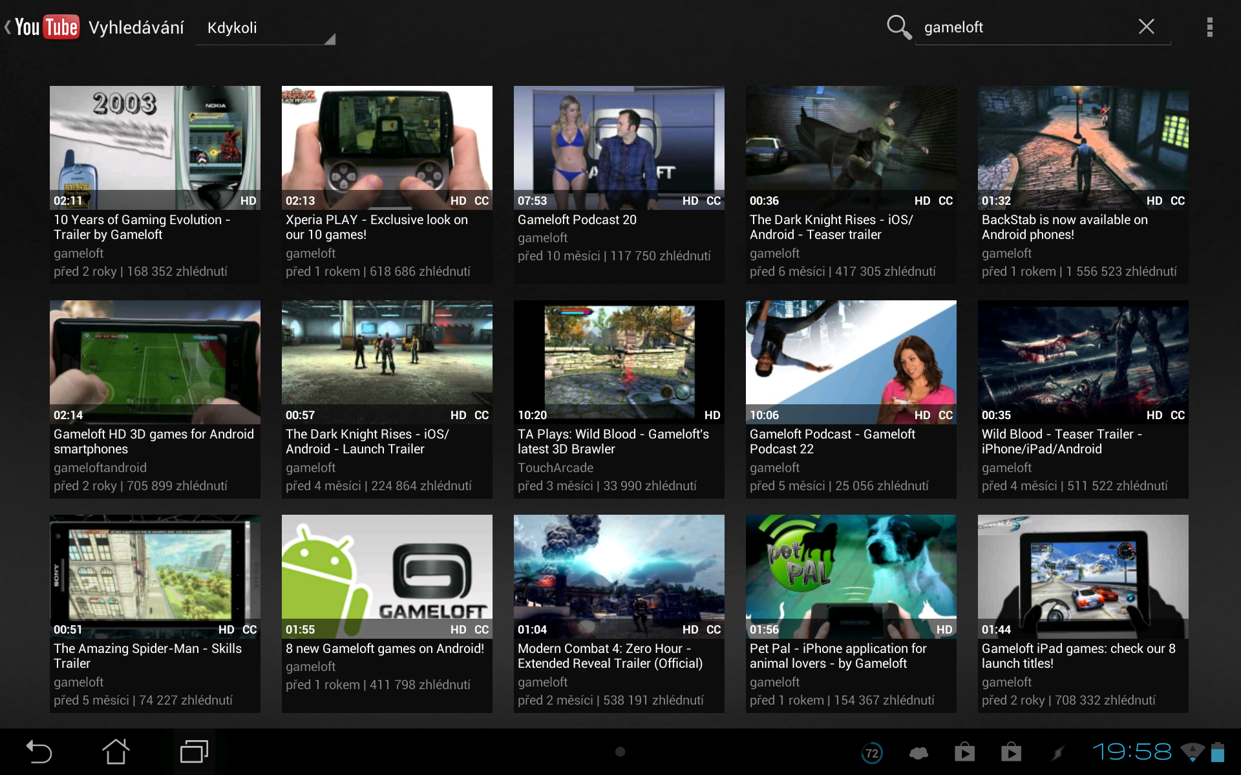Open the second Play Store notification icon
Viewport: 1241px width, 775px height.
(1011, 752)
